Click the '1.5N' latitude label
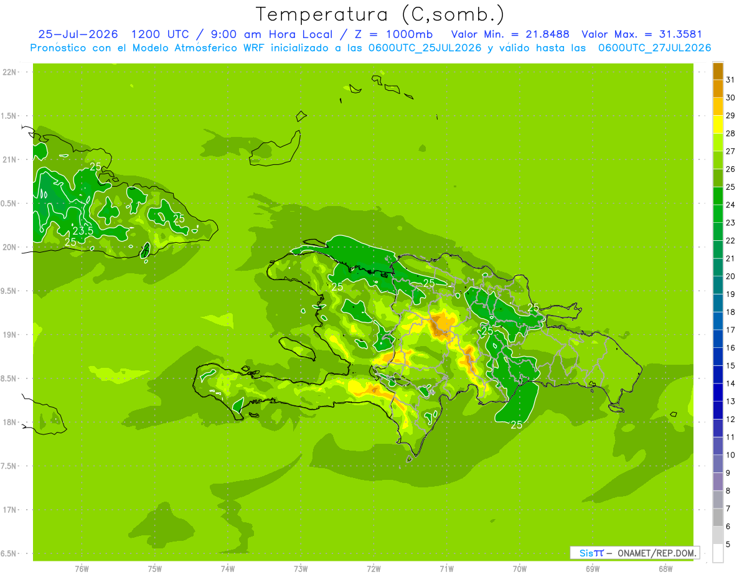 tap(9, 116)
